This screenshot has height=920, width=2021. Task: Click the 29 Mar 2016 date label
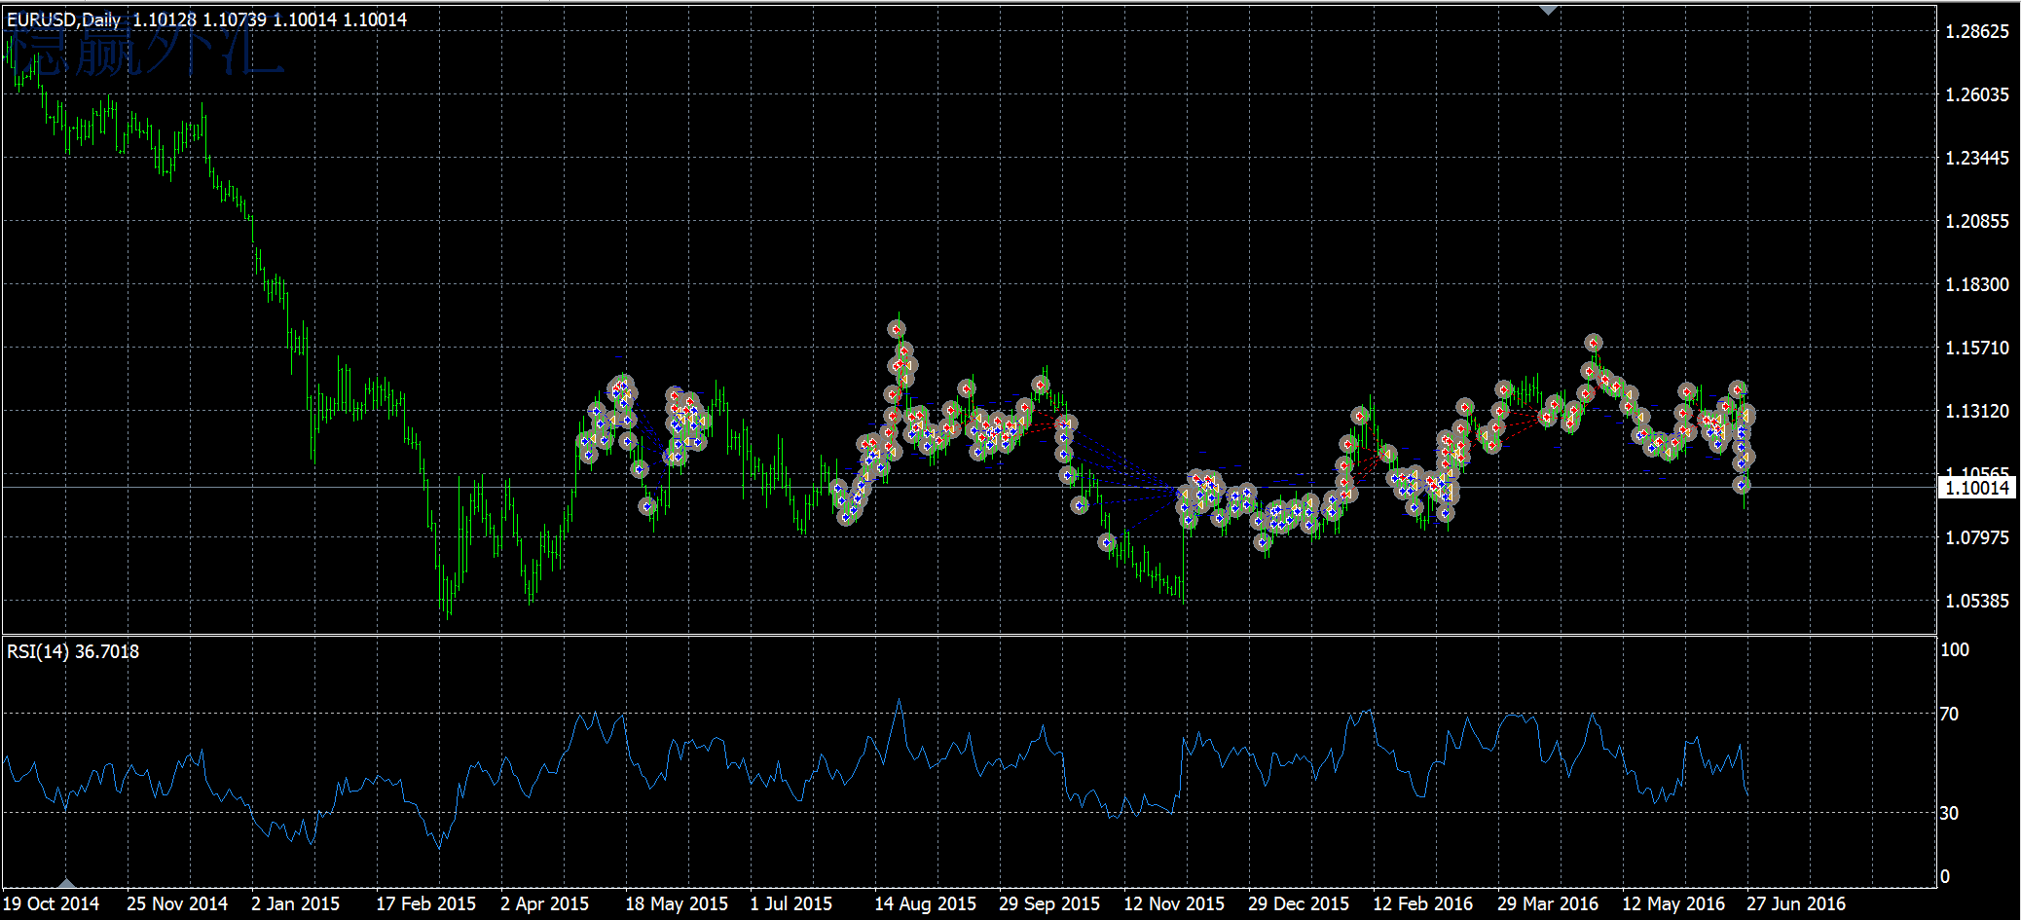[x=1548, y=903]
